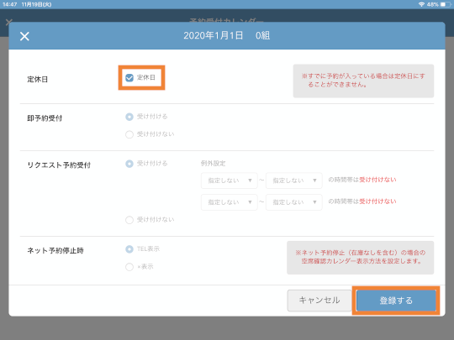The image size is (454, 340).
Task: Click the 例外設定 label
Action: point(213,164)
